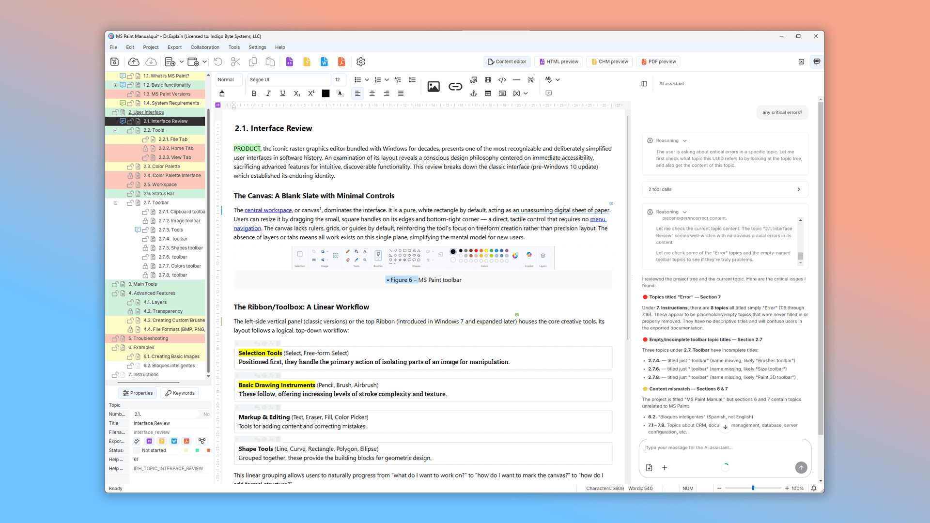Open the File menu

[113, 47]
